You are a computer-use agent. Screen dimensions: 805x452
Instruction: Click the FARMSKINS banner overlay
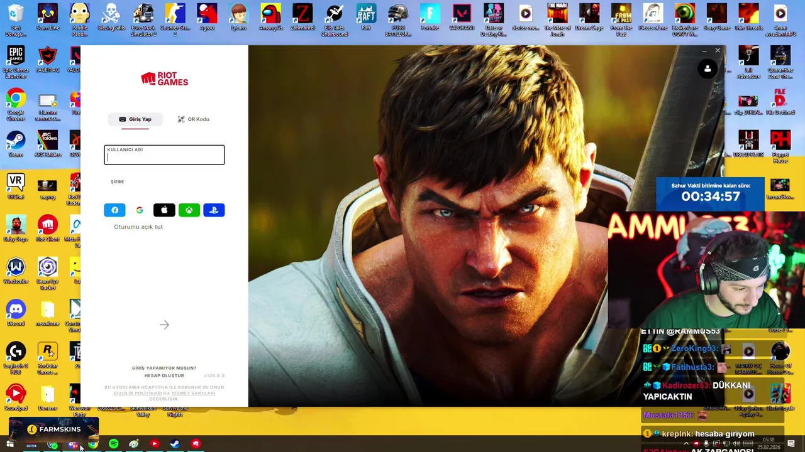[x=54, y=429]
